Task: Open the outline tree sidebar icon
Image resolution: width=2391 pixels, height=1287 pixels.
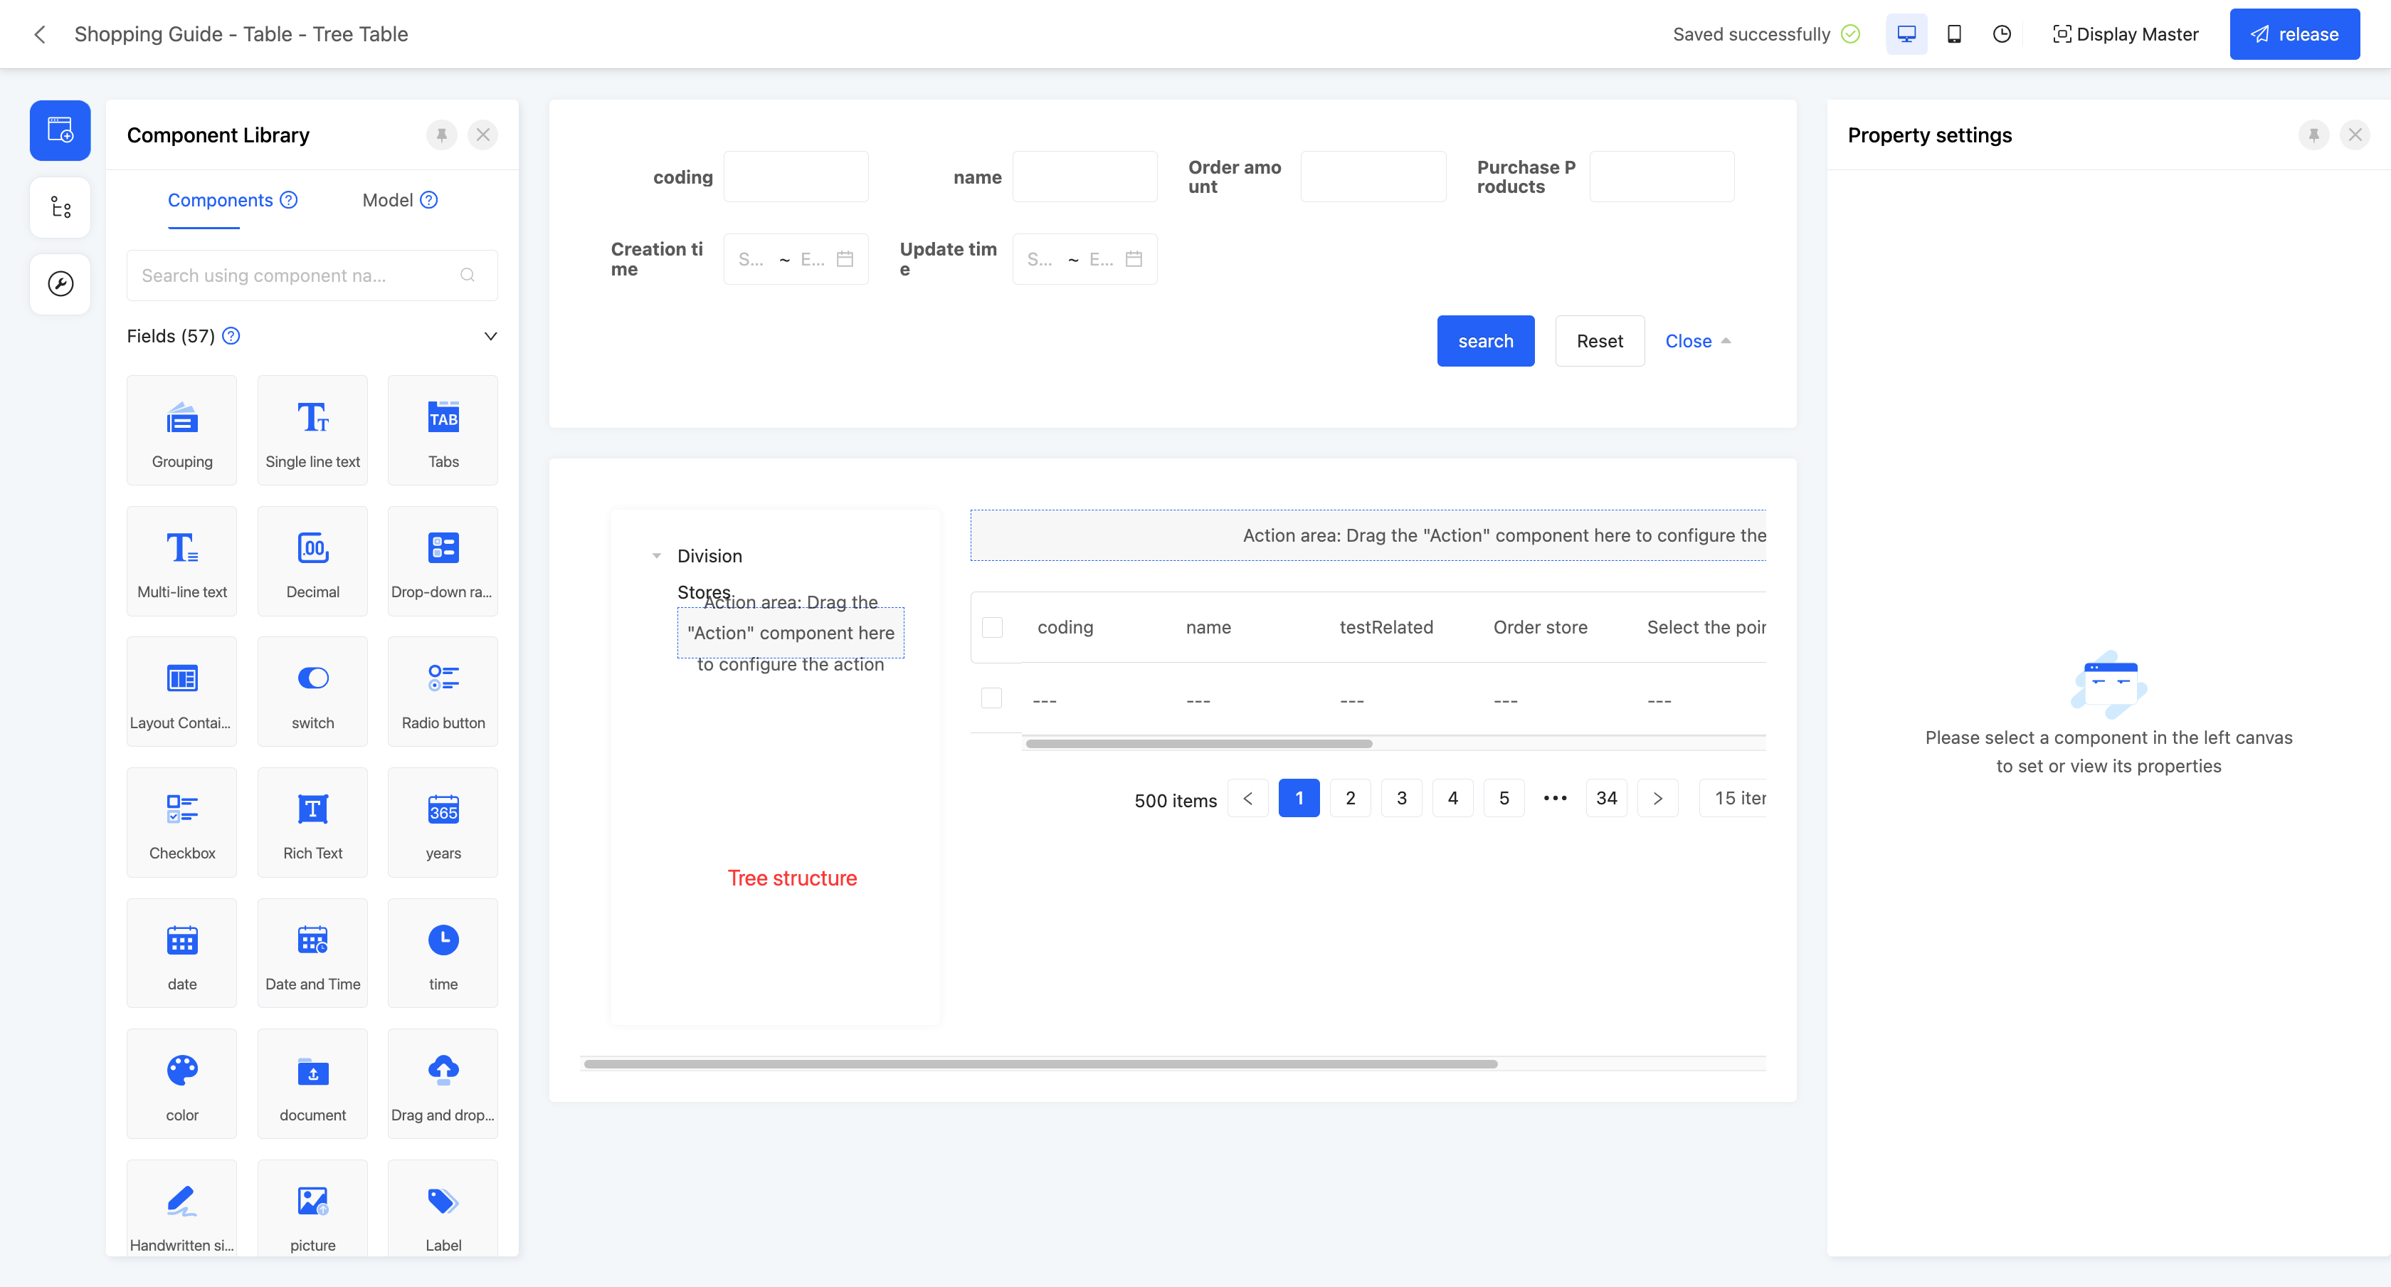Action: click(60, 207)
